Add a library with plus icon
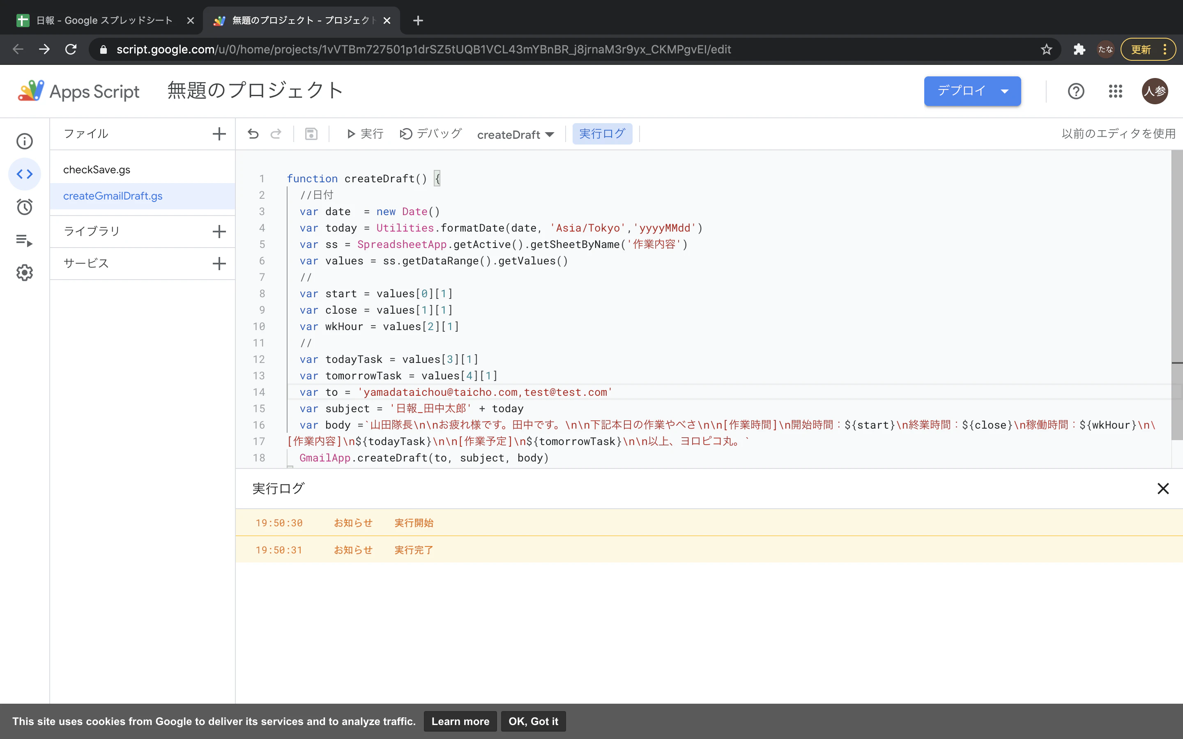1183x739 pixels. click(x=219, y=231)
